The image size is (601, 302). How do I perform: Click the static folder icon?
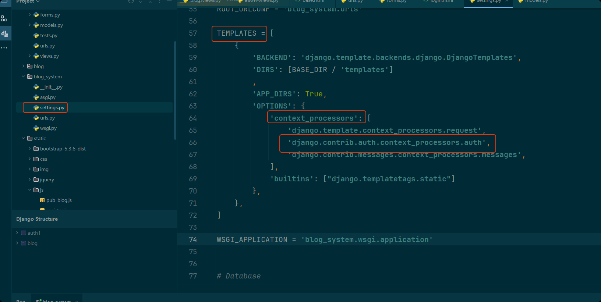30,138
